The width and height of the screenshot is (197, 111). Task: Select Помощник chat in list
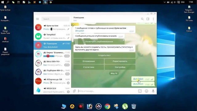click(52, 45)
